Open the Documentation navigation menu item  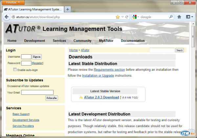tap(133, 41)
